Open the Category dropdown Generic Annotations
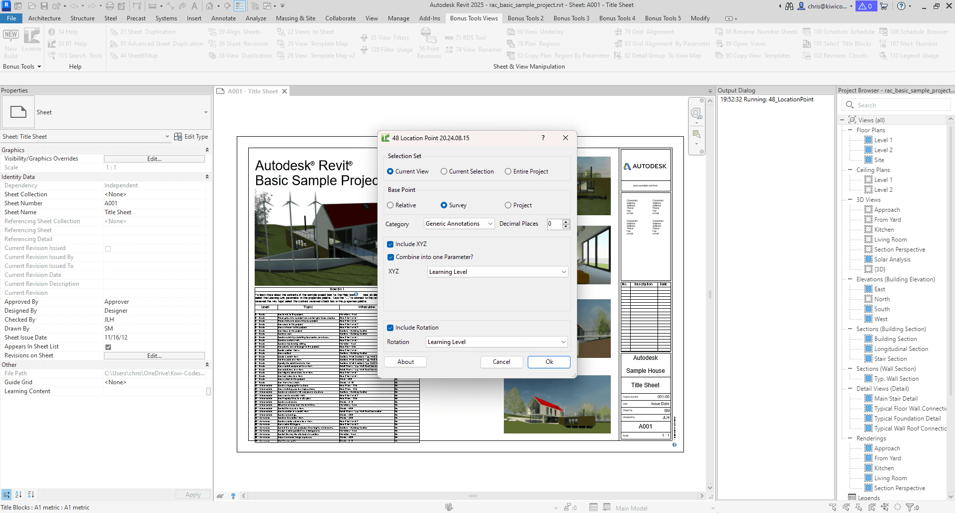This screenshot has width=955, height=513. [459, 224]
